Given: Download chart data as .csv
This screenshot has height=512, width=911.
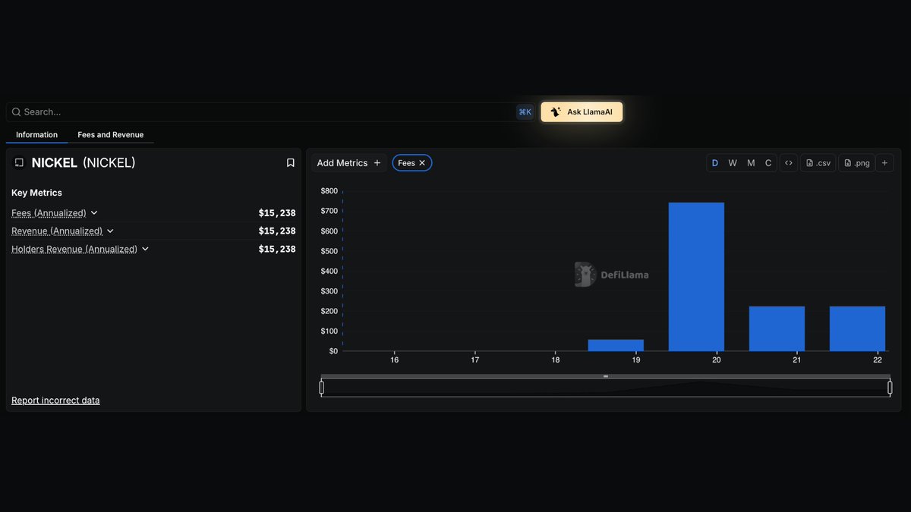Looking at the screenshot, I should click(x=818, y=163).
